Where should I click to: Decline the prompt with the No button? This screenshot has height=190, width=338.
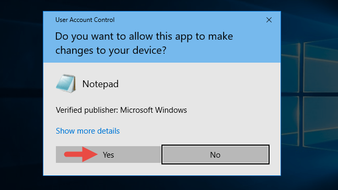coord(215,155)
